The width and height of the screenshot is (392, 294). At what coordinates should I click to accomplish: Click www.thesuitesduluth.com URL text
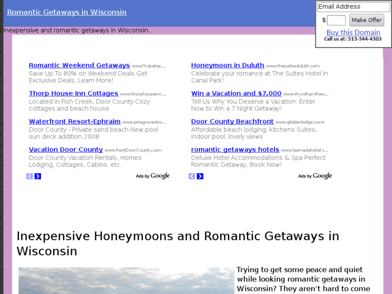click(x=293, y=66)
